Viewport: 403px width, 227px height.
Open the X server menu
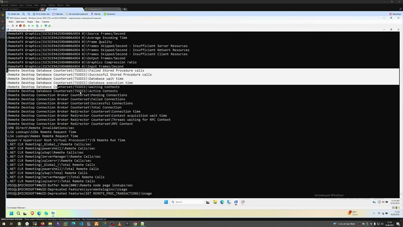click(29, 5)
